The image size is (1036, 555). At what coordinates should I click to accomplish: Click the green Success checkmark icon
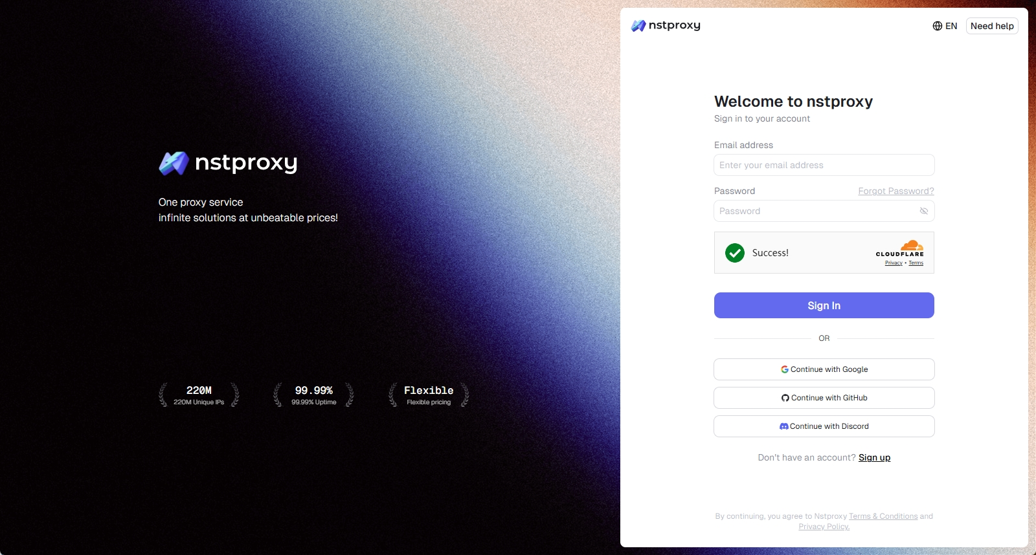point(735,253)
